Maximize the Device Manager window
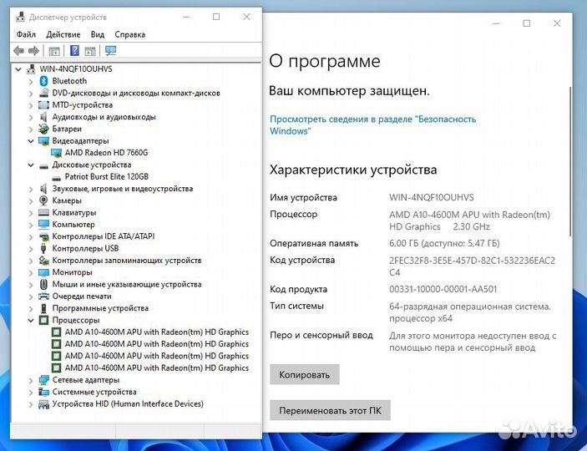Image resolution: width=587 pixels, height=451 pixels. coord(216,17)
